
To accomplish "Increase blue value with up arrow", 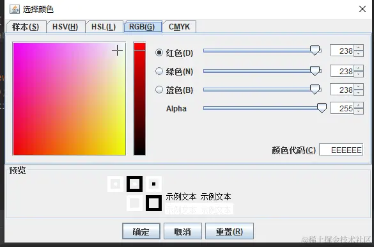I will [359, 86].
